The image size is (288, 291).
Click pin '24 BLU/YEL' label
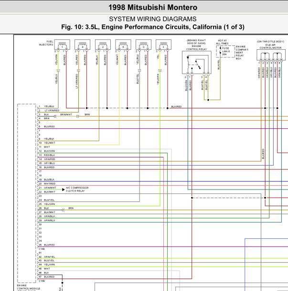[x=46, y=200]
